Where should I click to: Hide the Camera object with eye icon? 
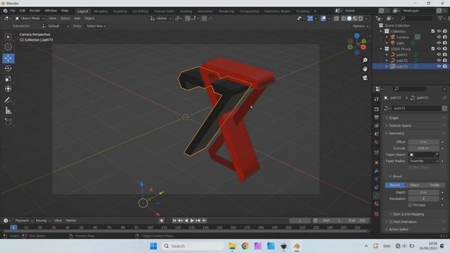point(439,37)
